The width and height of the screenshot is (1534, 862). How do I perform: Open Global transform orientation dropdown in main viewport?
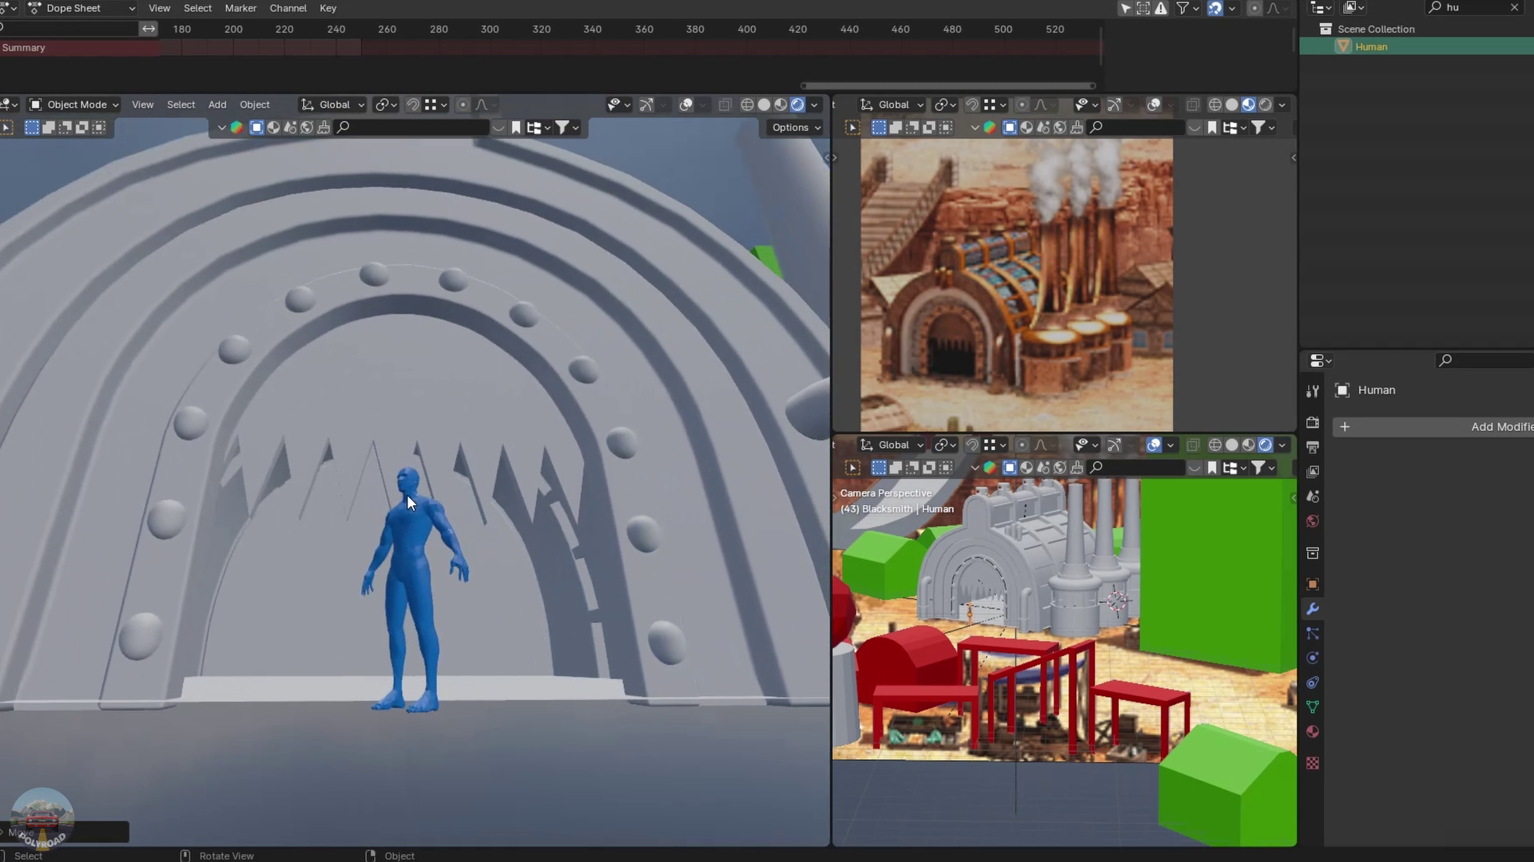tap(332, 105)
